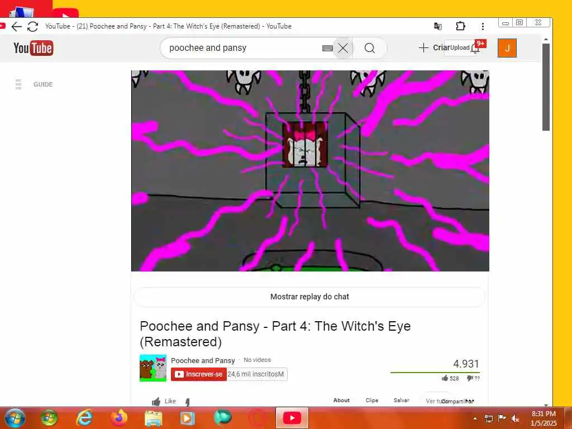
Task: Click the thumbs-down icon showing ??
Action: (470, 378)
